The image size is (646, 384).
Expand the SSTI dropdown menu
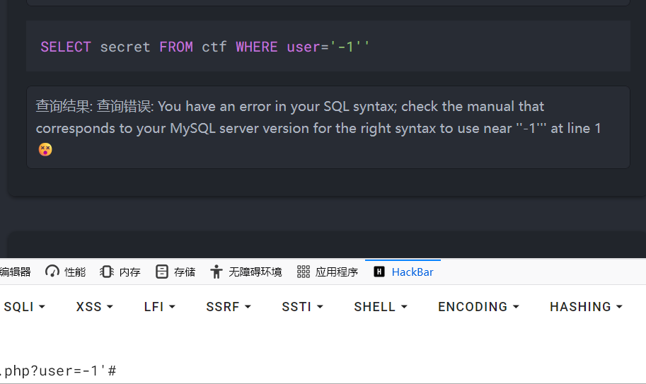pyautogui.click(x=302, y=307)
